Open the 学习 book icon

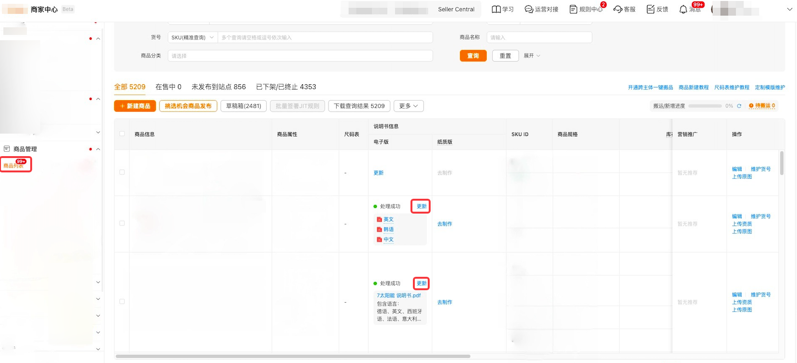pyautogui.click(x=496, y=9)
